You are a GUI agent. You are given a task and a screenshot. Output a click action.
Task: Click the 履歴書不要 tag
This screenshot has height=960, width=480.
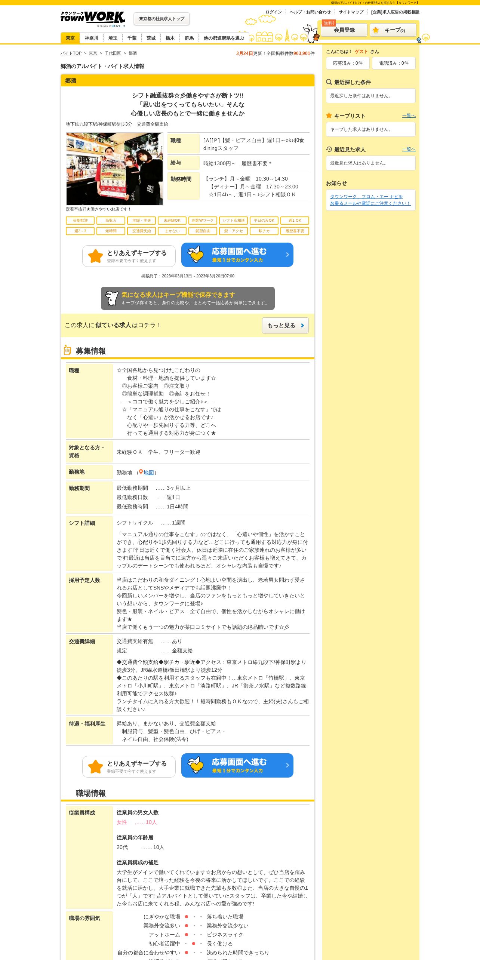[295, 231]
